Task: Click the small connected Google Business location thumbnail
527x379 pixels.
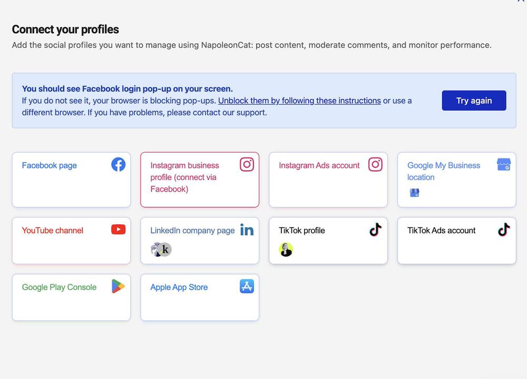Action: pos(414,193)
